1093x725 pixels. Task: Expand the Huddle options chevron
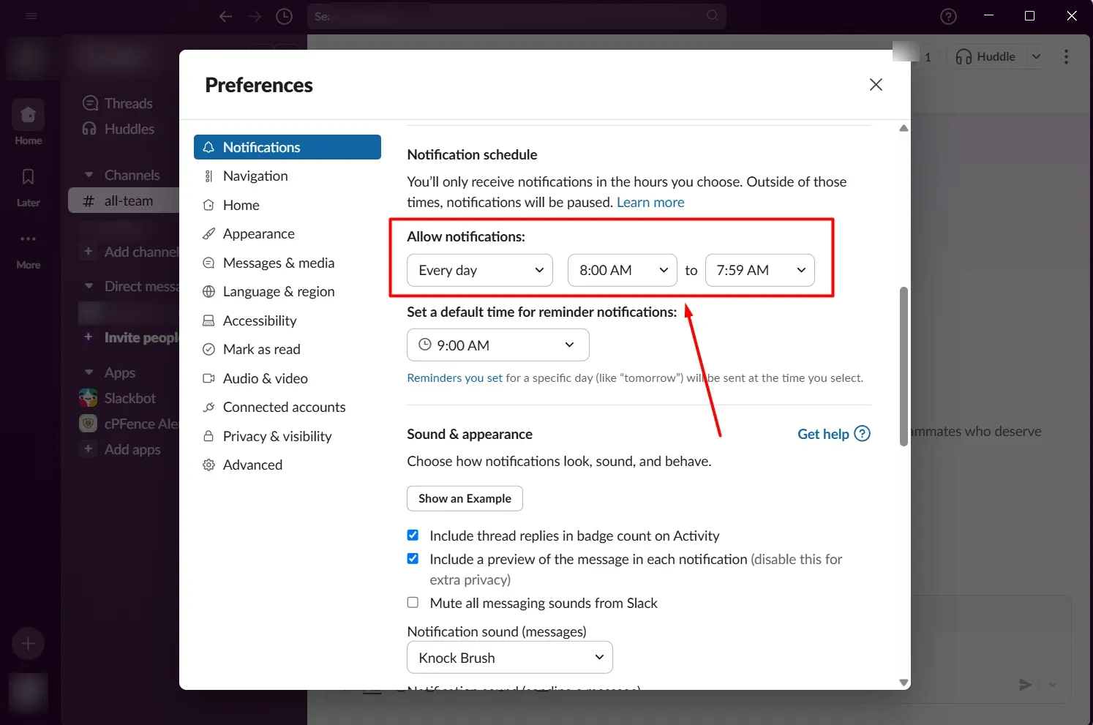click(1036, 57)
